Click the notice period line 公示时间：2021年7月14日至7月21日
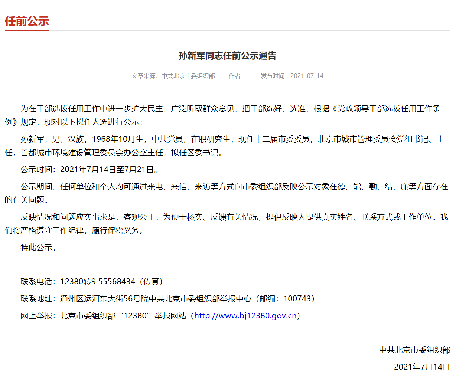The width and height of the screenshot is (456, 373). point(90,170)
